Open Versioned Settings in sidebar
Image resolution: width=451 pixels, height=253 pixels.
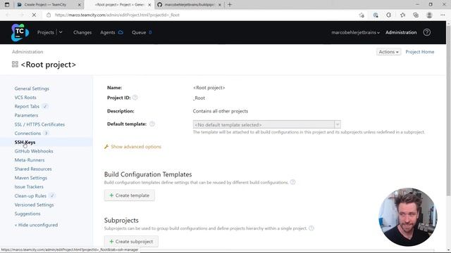coord(35,205)
